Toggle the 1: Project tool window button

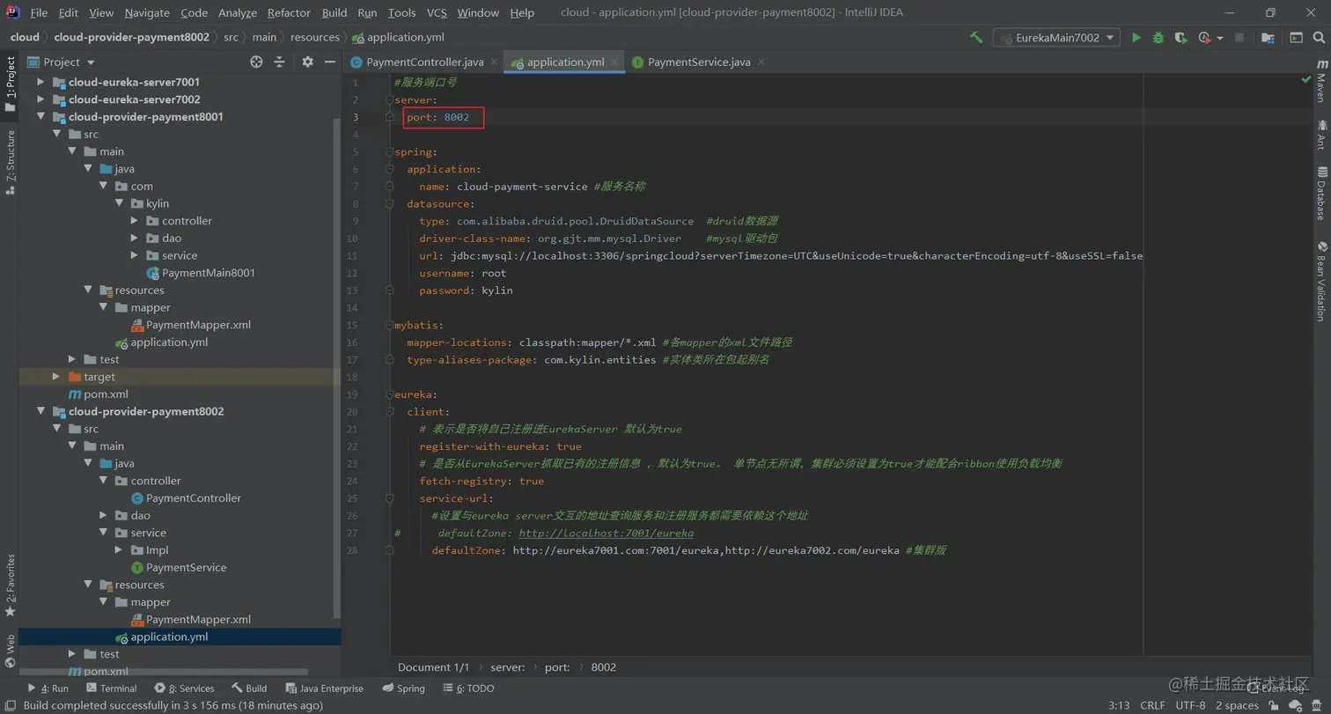pyautogui.click(x=10, y=85)
